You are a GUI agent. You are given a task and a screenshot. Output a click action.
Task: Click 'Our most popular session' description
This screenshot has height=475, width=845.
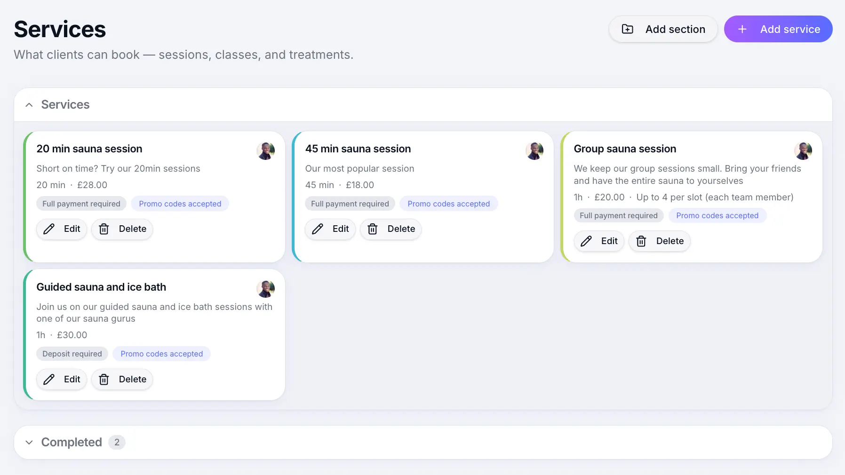(360, 169)
